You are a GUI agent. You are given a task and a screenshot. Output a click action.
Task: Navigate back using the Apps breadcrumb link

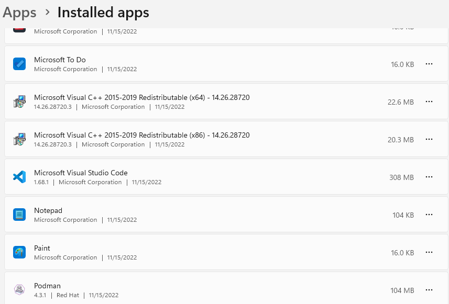coord(19,12)
